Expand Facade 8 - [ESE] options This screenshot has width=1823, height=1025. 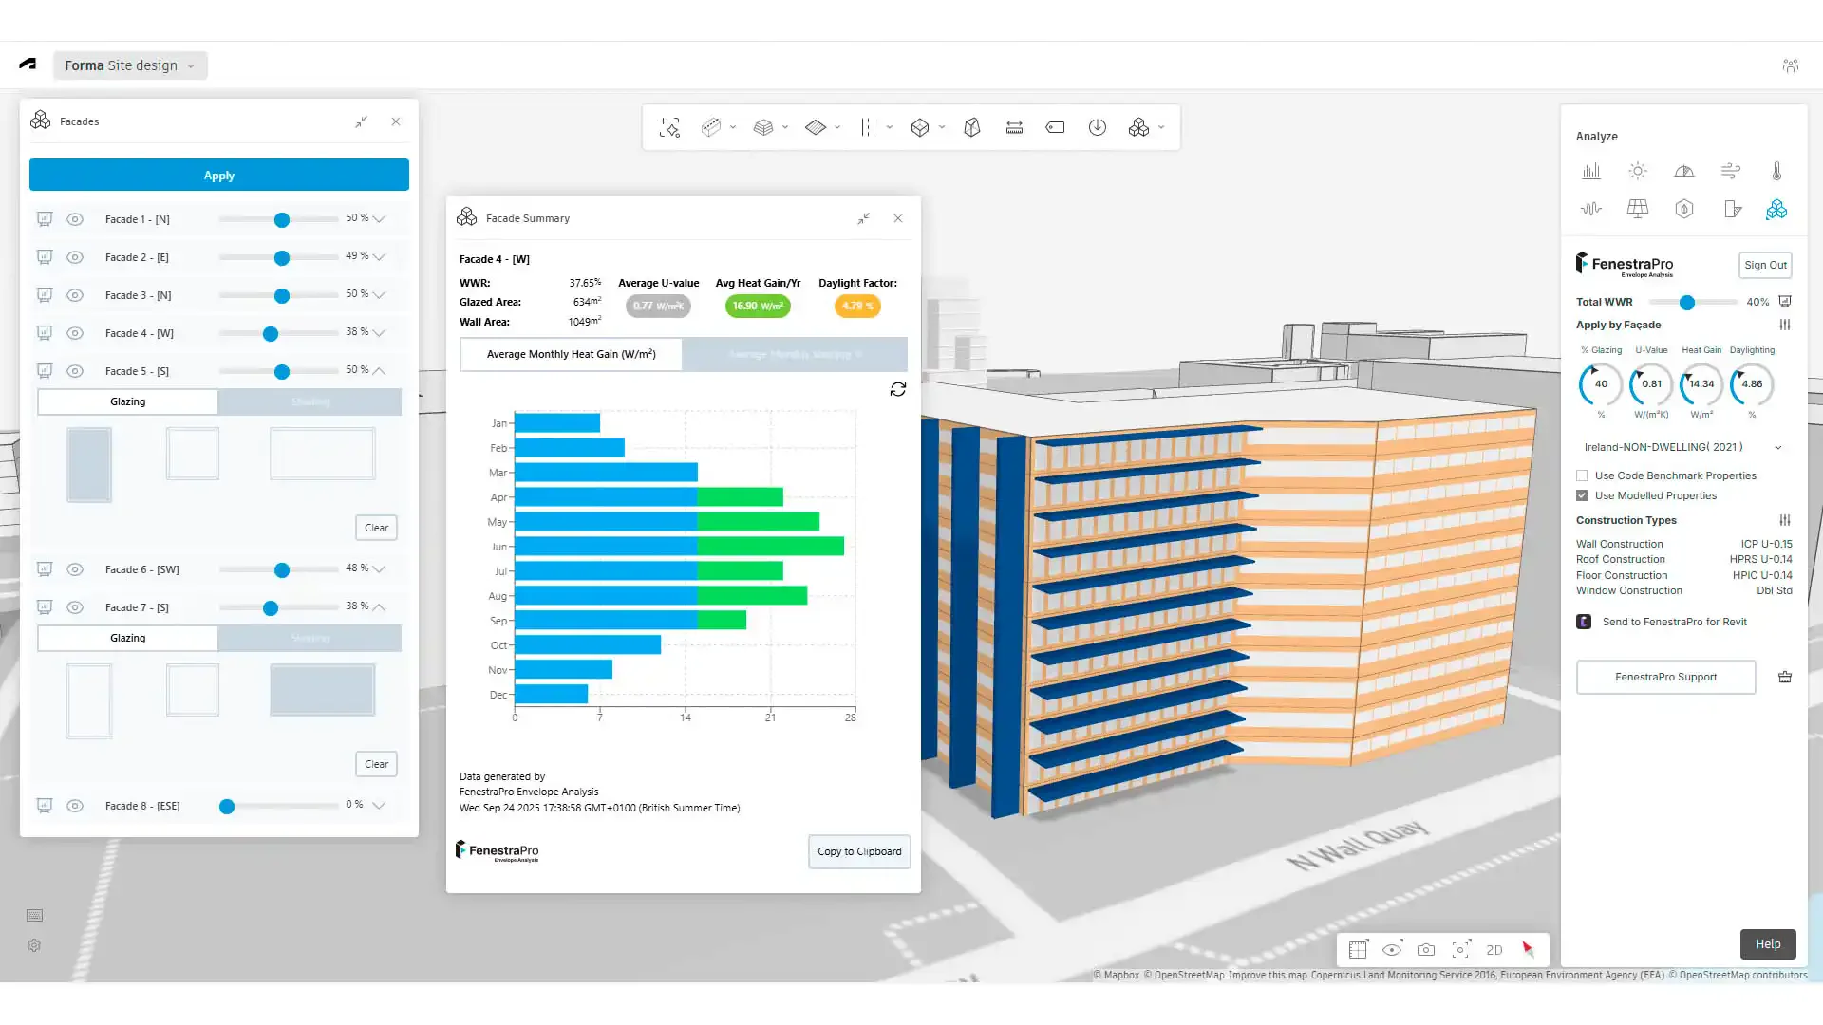pyautogui.click(x=379, y=806)
